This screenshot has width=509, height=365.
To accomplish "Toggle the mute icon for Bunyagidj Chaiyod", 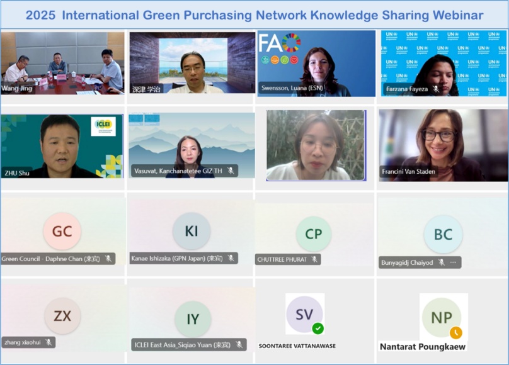I will (441, 262).
